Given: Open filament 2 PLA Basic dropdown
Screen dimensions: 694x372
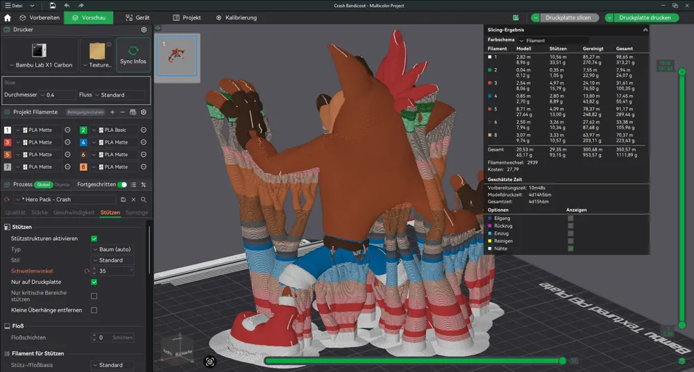Looking at the screenshot, I should [114, 130].
